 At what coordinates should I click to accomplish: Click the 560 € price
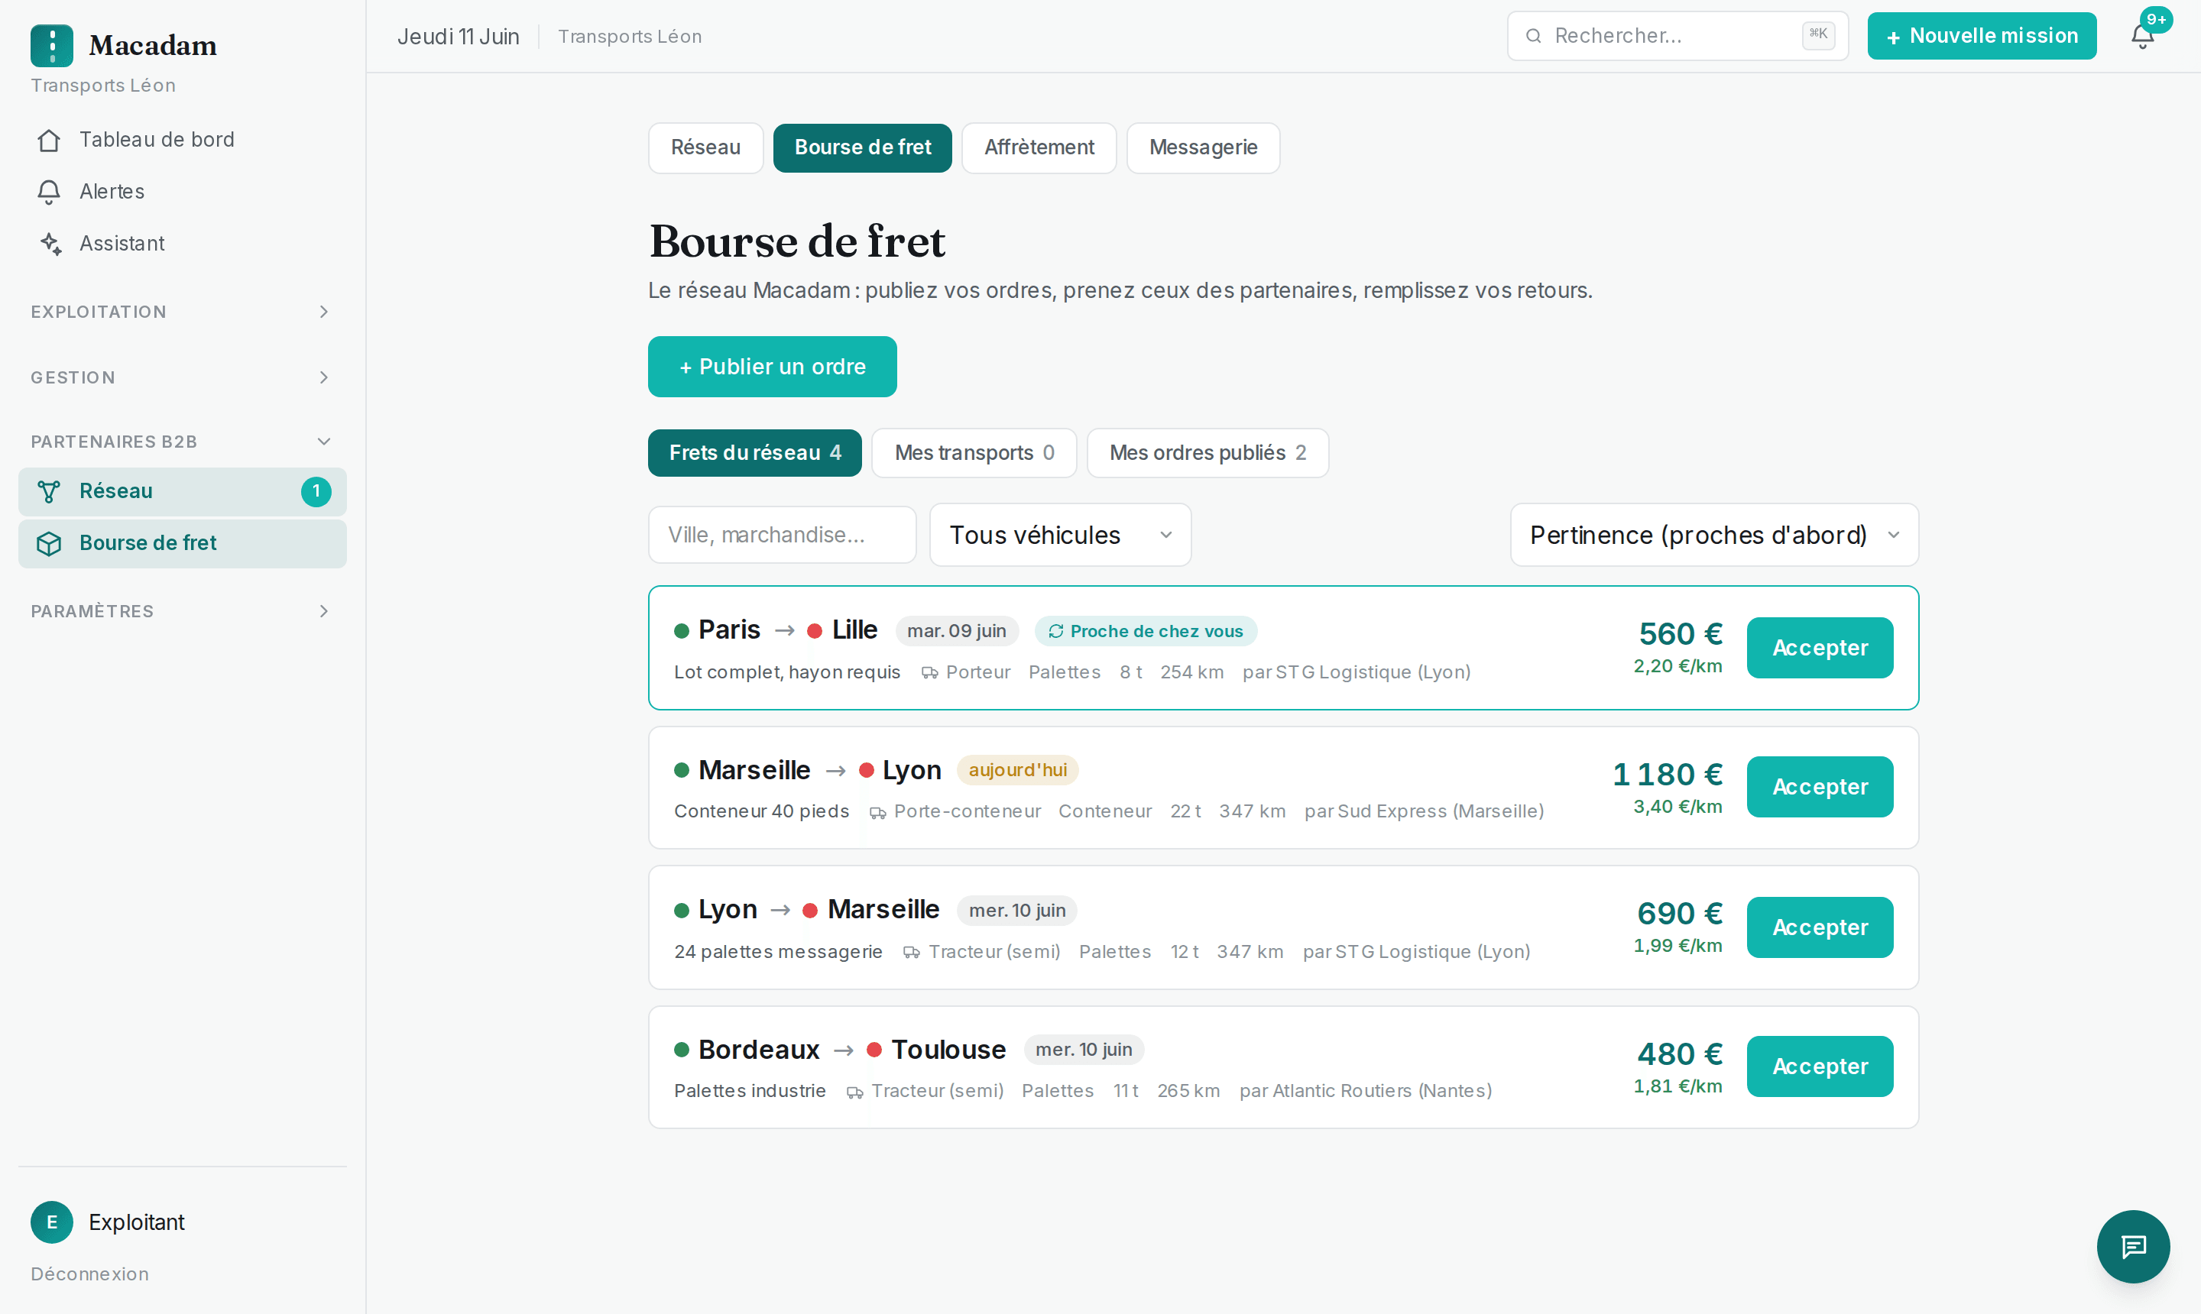(1681, 634)
